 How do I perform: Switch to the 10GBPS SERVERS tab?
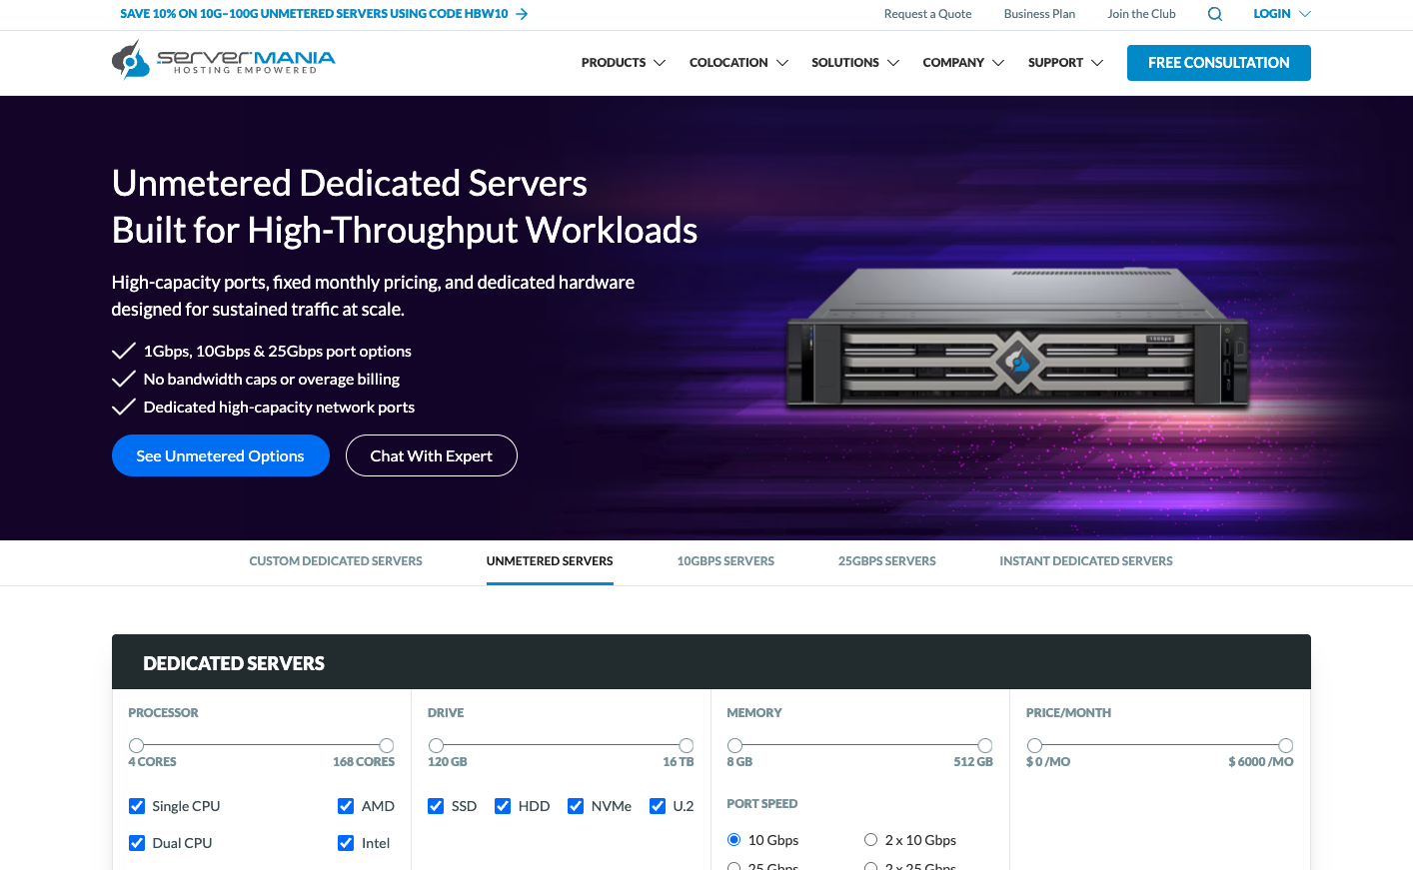pyautogui.click(x=725, y=560)
